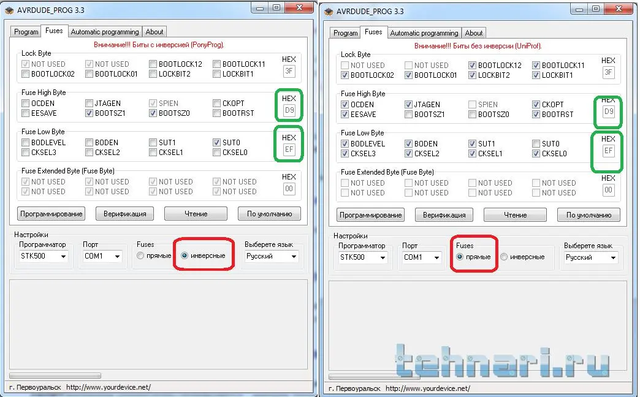Click Fuse High Byte HEX field D9, left window
Image resolution: width=640 pixels, height=397 pixels.
(289, 110)
